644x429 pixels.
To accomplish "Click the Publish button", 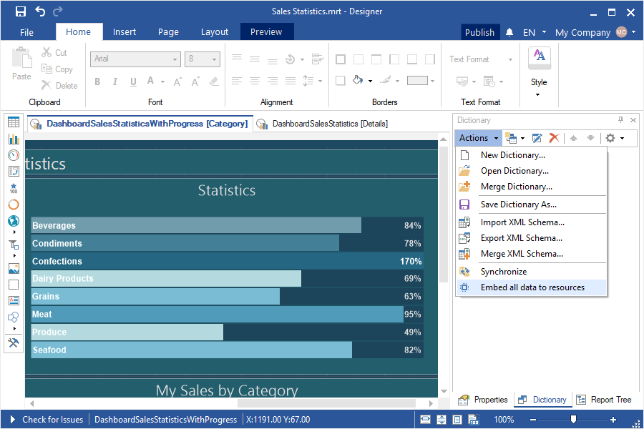I will pos(479,32).
